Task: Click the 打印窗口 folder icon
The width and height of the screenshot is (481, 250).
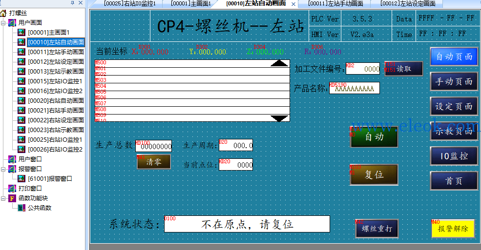Action: (12, 188)
